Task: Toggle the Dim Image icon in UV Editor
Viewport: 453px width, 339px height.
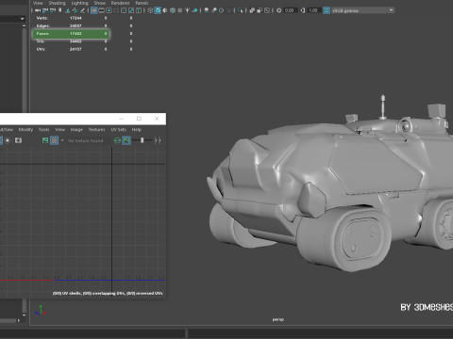Action: pos(126,140)
